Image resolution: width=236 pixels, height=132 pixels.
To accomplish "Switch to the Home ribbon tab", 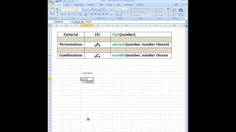I will pos(59,5).
